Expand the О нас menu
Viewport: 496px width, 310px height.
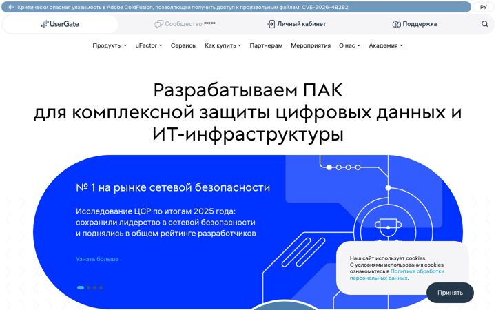pos(349,45)
